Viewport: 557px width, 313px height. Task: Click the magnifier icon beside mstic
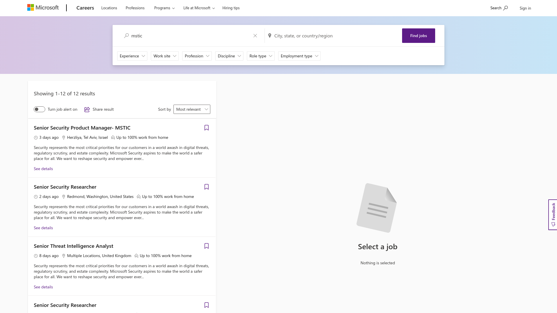pos(126,36)
